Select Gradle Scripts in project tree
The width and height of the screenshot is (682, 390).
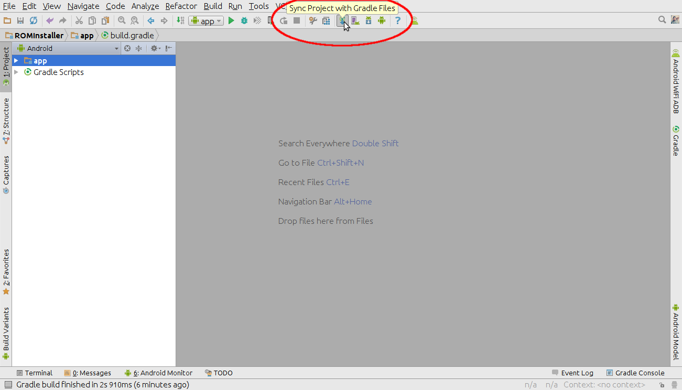59,72
